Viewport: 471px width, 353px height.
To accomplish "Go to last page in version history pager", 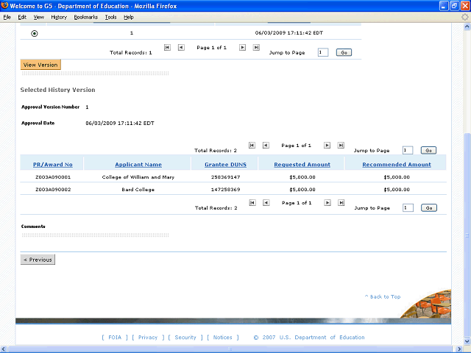I will (x=256, y=47).
